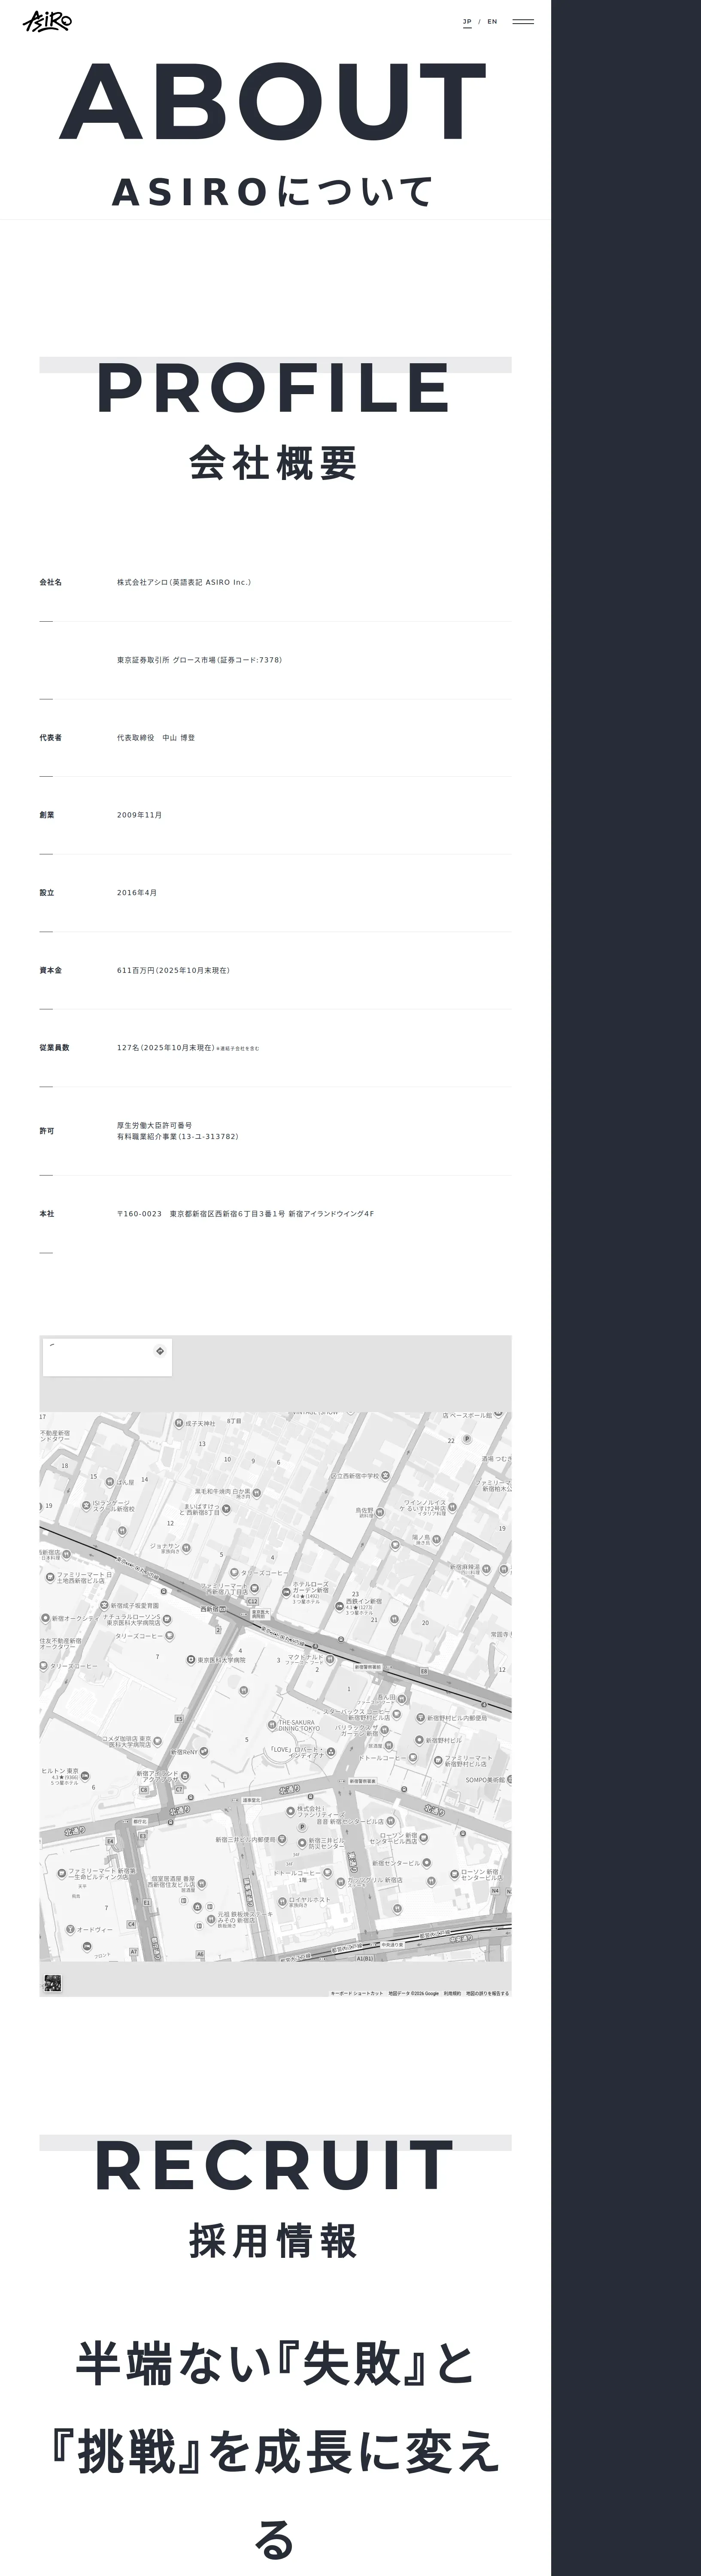Screen dimensions: 701x2576
Task: Click the 新宿三井ビル内郵便局 post office pin
Action: pos(281,1839)
